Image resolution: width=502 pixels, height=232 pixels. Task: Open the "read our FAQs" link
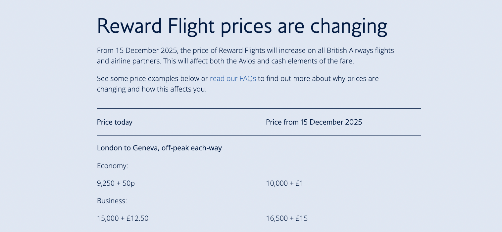[233, 79]
